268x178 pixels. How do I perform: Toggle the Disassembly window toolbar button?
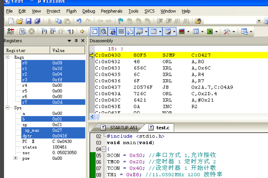103,32
